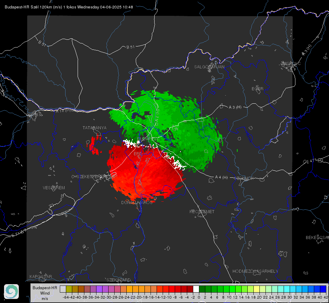Click the 'A 3 (H)' label near Miskolc
329x303 pixels.
307,50
